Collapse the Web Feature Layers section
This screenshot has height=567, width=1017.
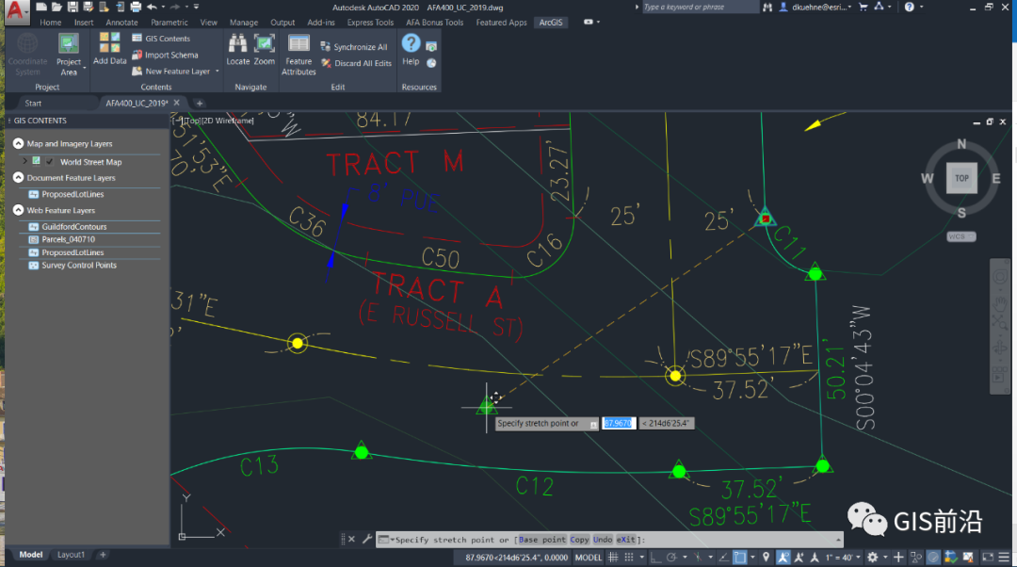(x=18, y=211)
